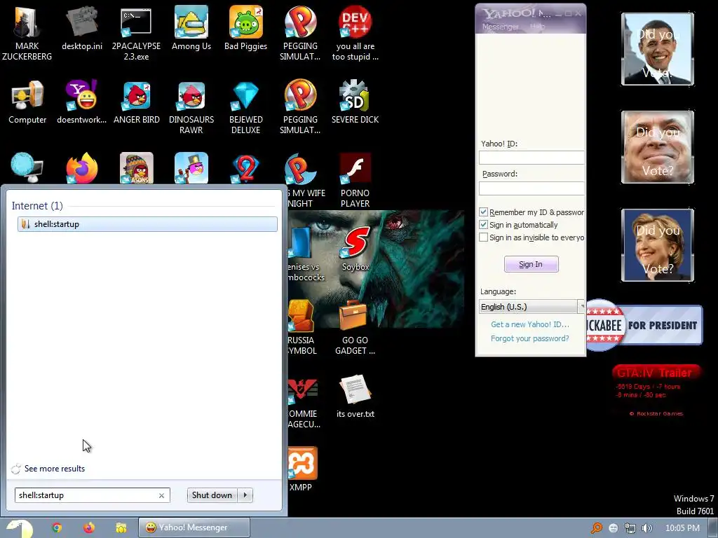Click the Huckabee For President gadget
This screenshot has height=538, width=718.
[644, 325]
